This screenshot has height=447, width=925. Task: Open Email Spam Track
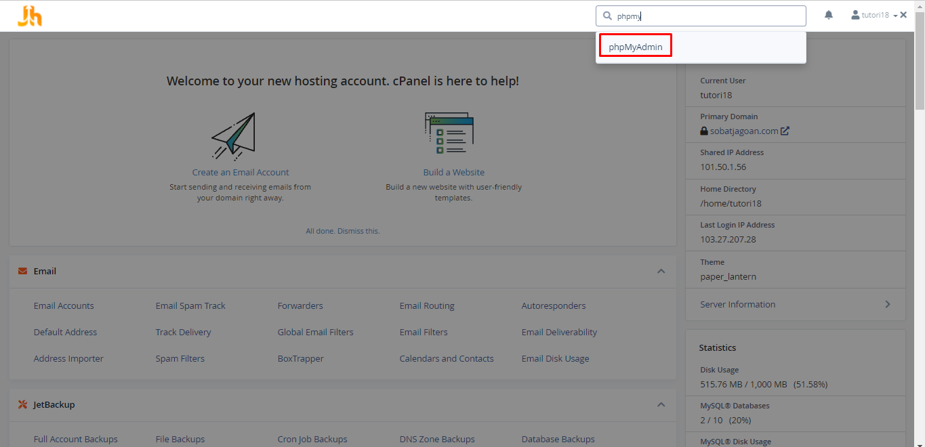coord(190,305)
